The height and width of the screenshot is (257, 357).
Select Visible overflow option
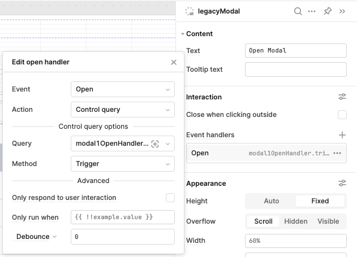point(328,221)
